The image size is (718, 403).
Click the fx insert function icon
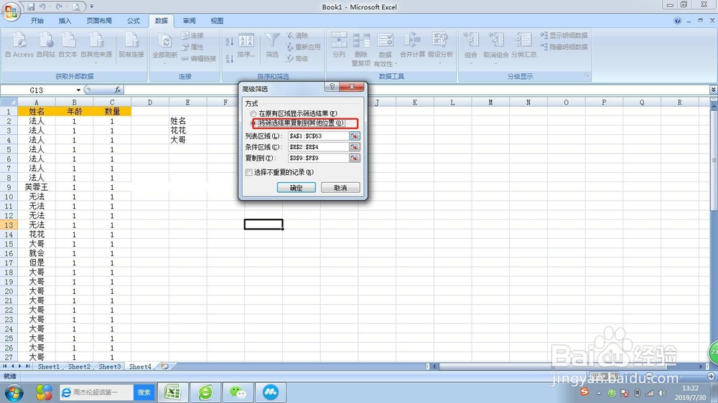(x=118, y=90)
